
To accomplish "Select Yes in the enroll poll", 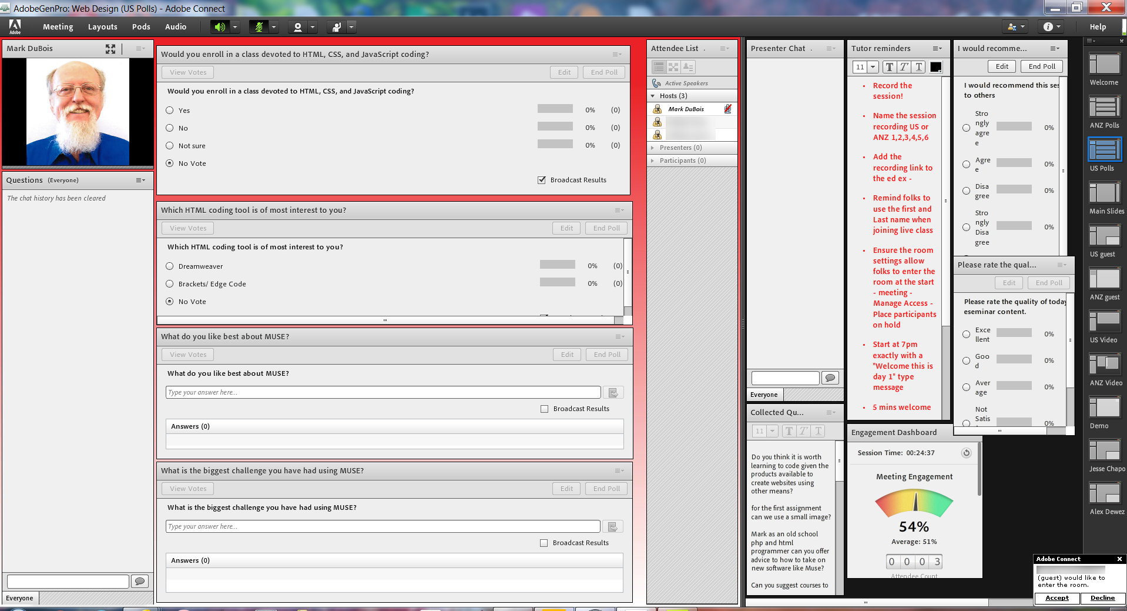I will pyautogui.click(x=170, y=111).
